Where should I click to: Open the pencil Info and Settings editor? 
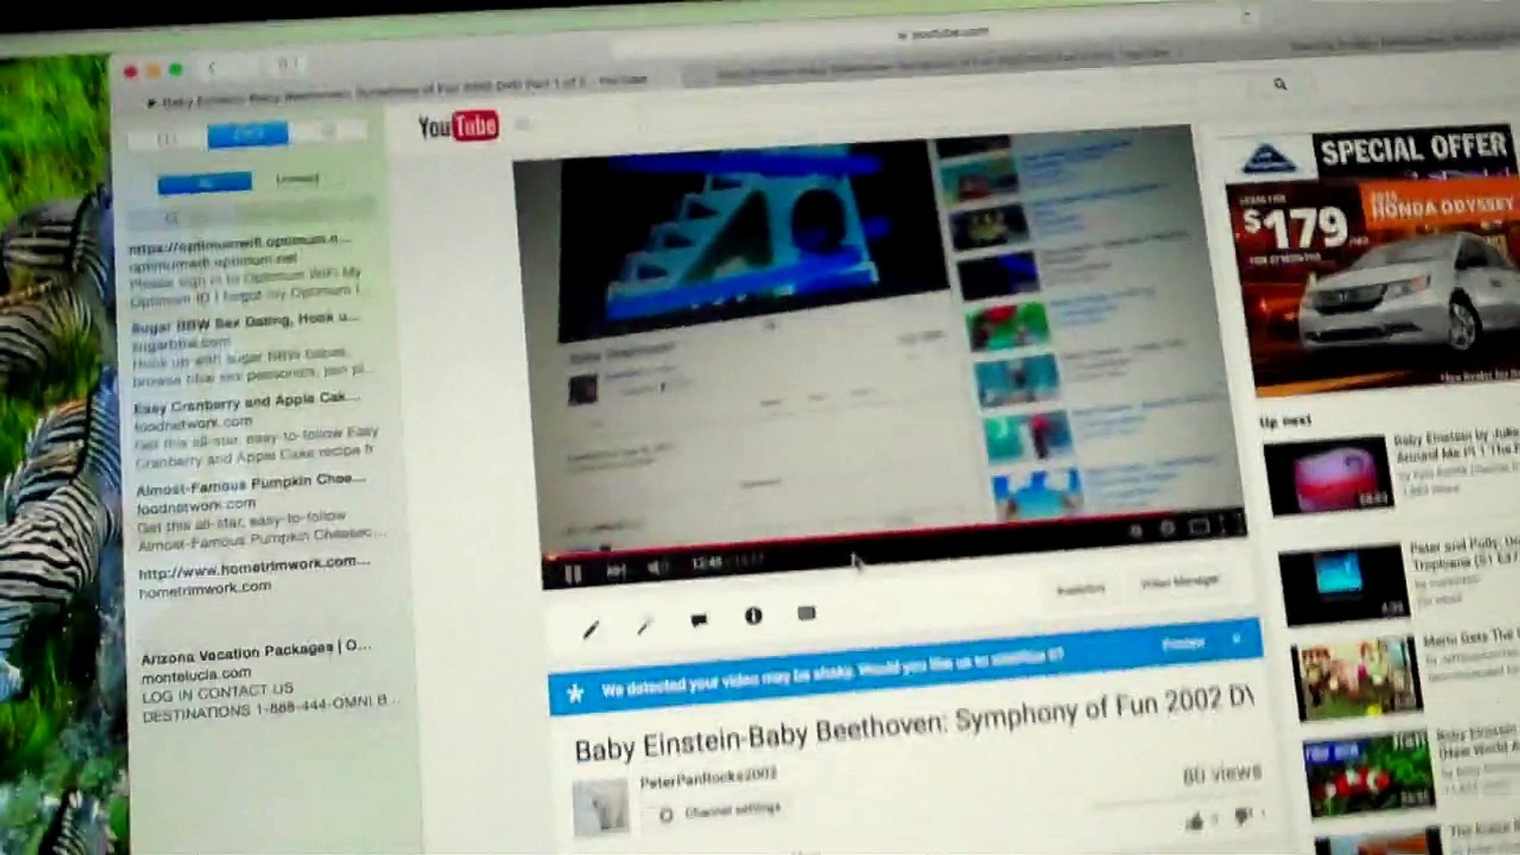click(x=591, y=630)
